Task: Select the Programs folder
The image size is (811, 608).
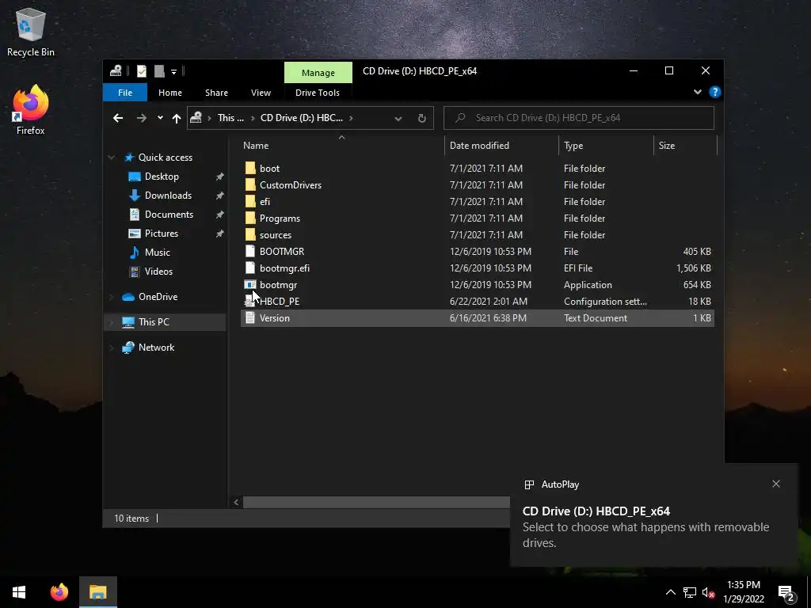Action: pyautogui.click(x=477, y=218)
